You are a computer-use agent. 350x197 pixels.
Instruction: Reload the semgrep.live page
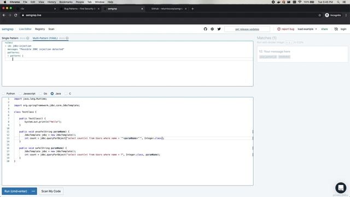[x=16, y=15]
